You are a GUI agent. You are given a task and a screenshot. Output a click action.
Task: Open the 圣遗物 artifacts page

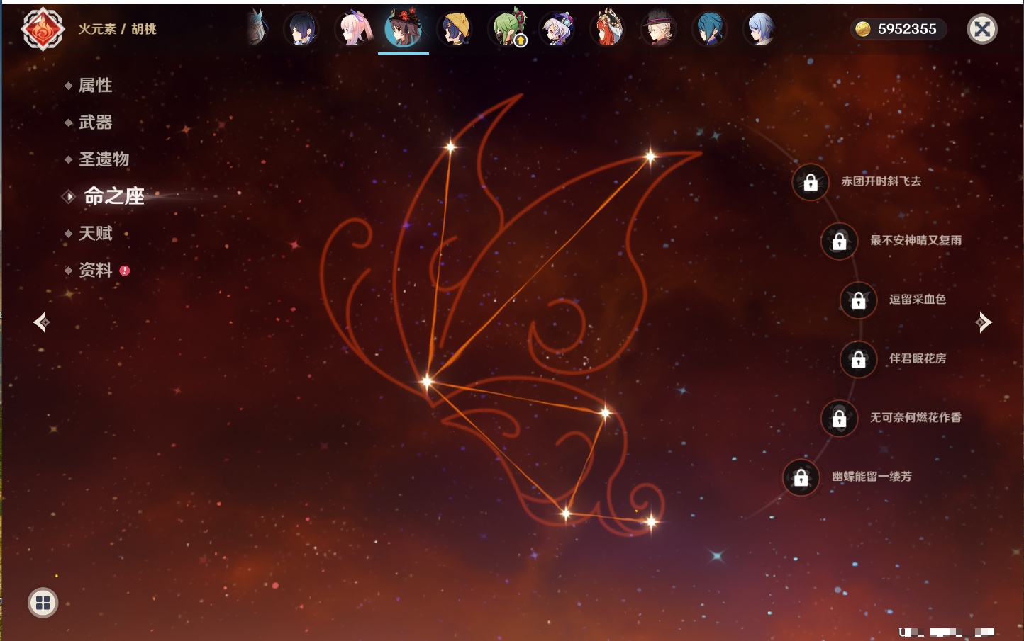(104, 159)
